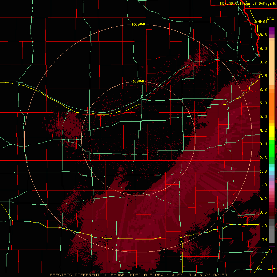Screen dimensions: 277x277
Task: Click the 02:50 timestamp in caption
Action: coord(220,275)
